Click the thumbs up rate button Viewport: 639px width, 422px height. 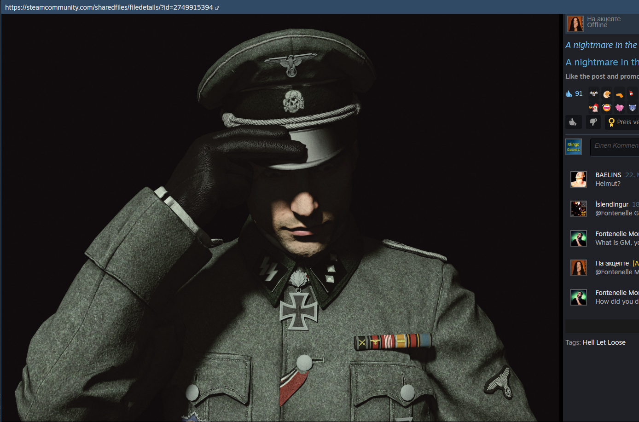click(x=573, y=122)
